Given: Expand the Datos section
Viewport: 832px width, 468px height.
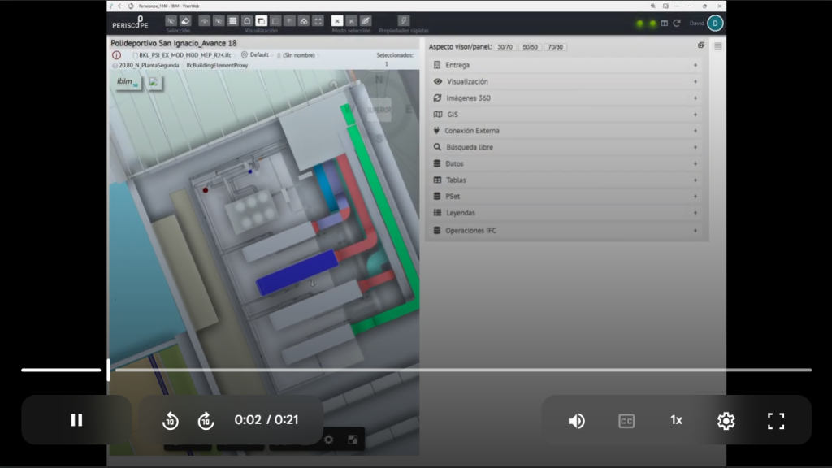Looking at the screenshot, I should (x=566, y=163).
